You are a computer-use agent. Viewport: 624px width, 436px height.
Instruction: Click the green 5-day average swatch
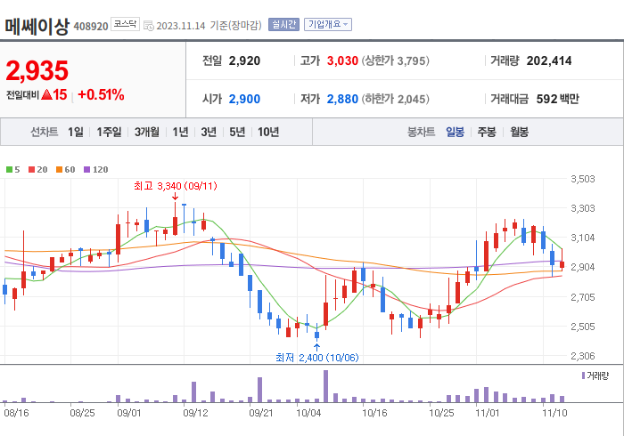[x=9, y=170]
